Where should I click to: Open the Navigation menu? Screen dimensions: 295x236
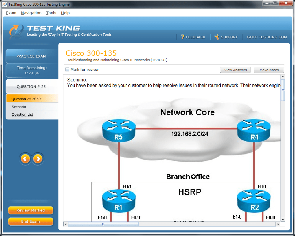31,13
